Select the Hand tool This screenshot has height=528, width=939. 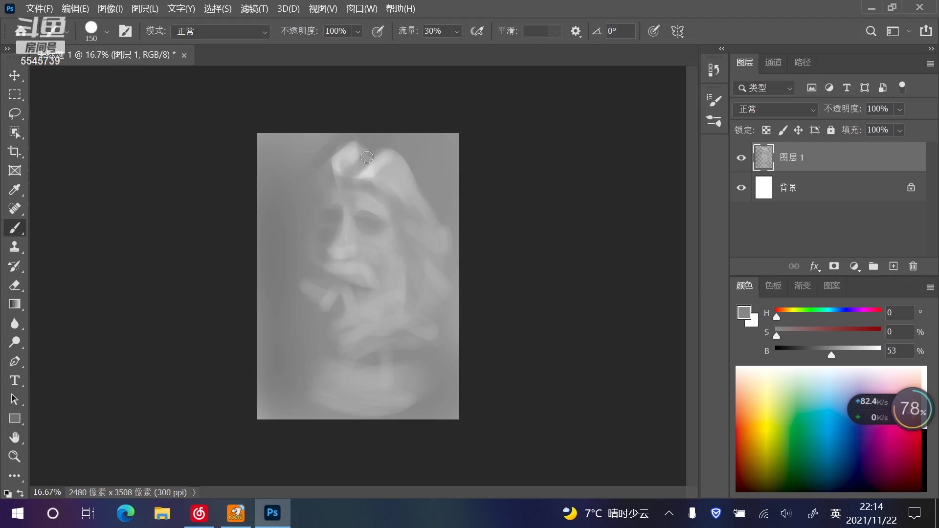[x=15, y=438]
